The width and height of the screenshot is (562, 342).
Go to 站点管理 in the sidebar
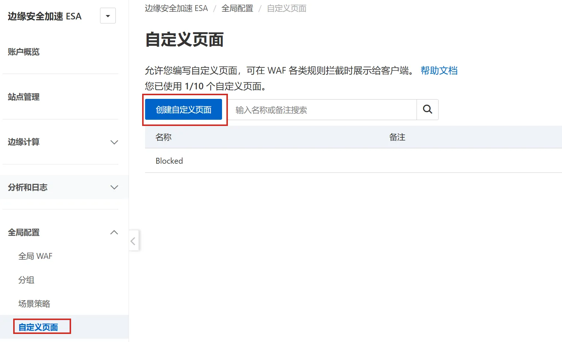[x=24, y=97]
